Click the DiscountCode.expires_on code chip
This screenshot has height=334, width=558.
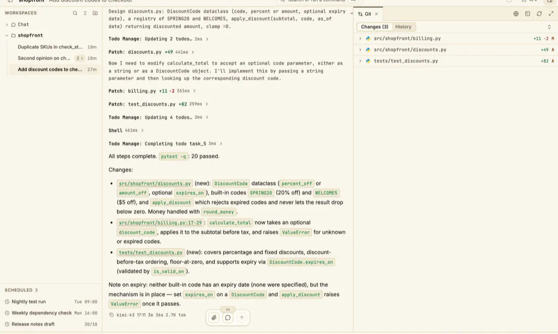tap(301, 262)
